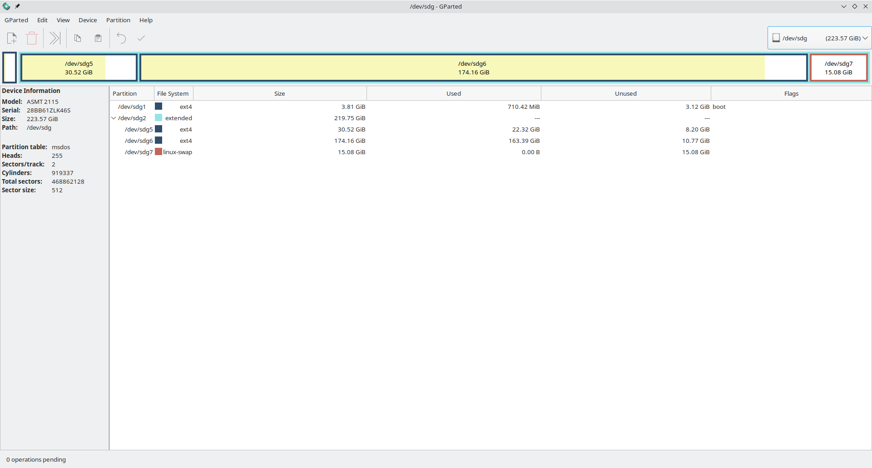This screenshot has width=872, height=468.
Task: Select the /dev/sdg5 block in disk map
Action: click(79, 68)
